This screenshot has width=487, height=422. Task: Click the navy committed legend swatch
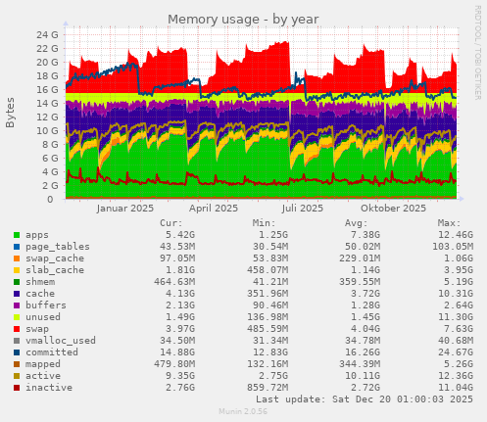[17, 352]
